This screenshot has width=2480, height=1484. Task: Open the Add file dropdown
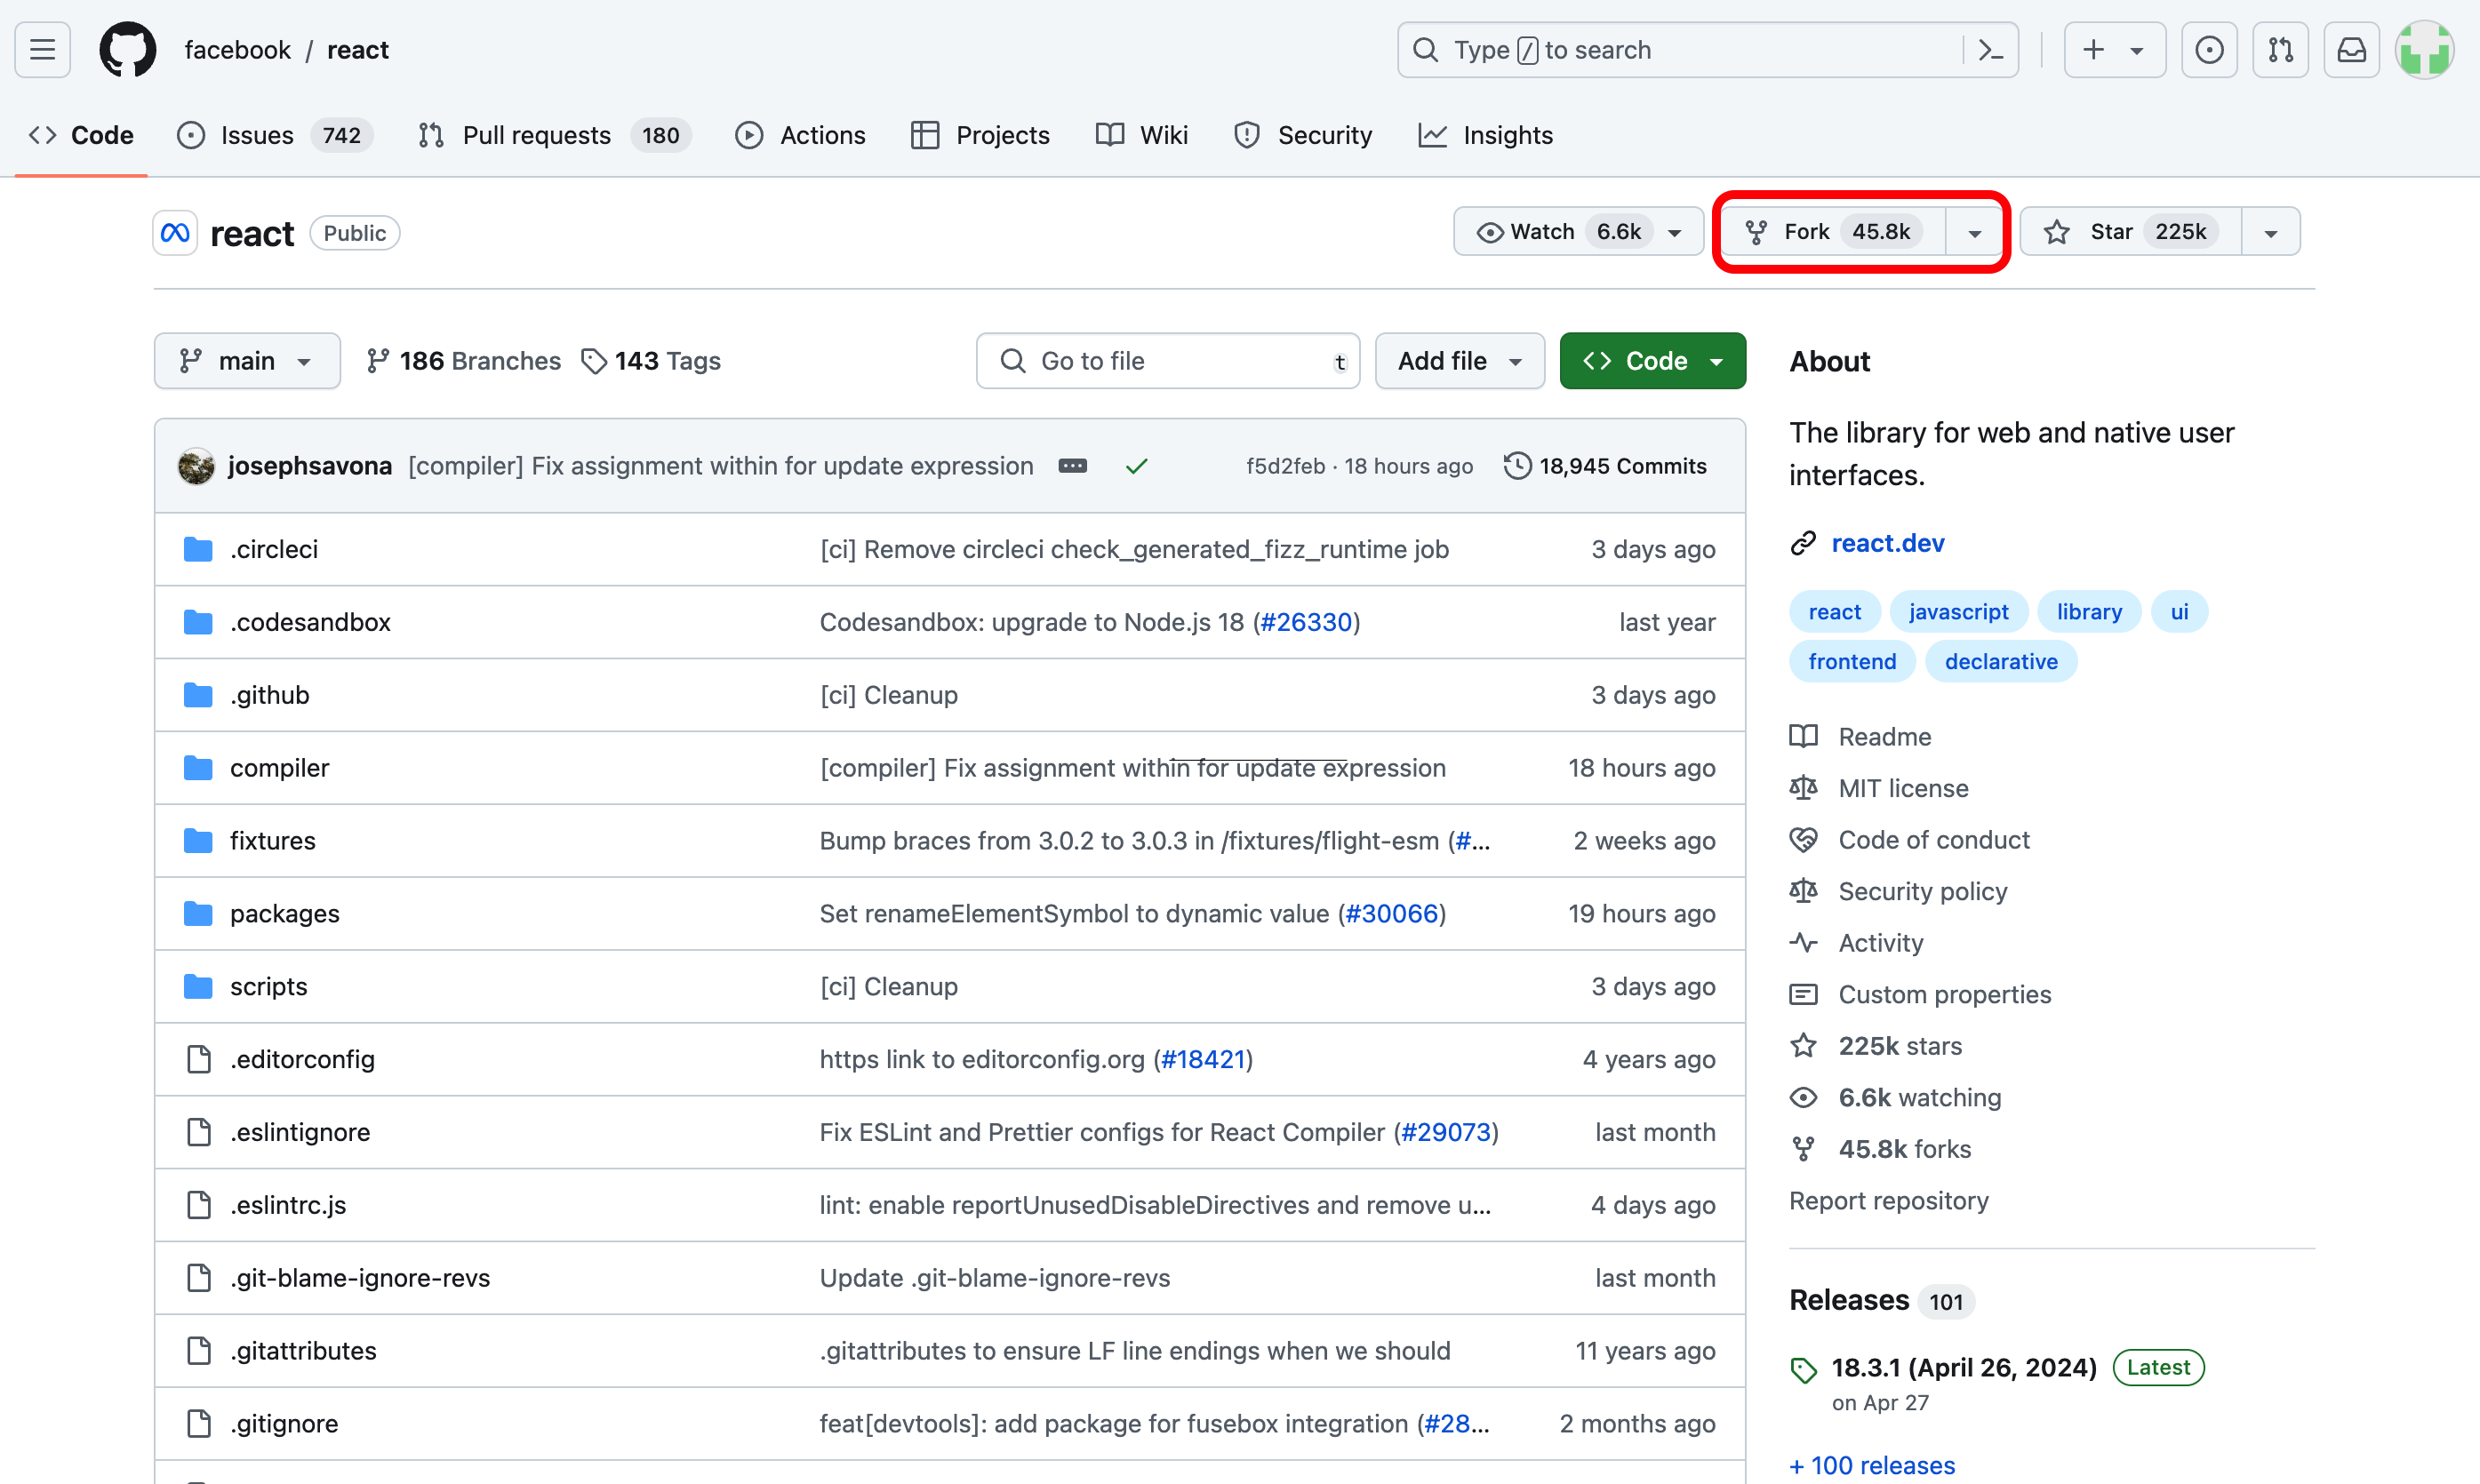point(1459,361)
